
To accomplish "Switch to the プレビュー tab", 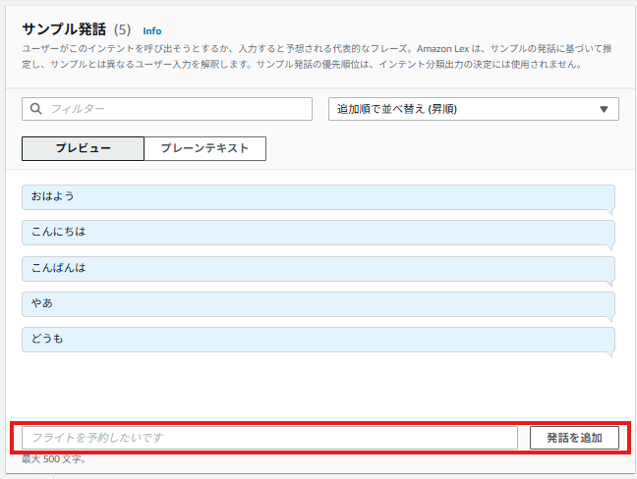I will tap(83, 148).
